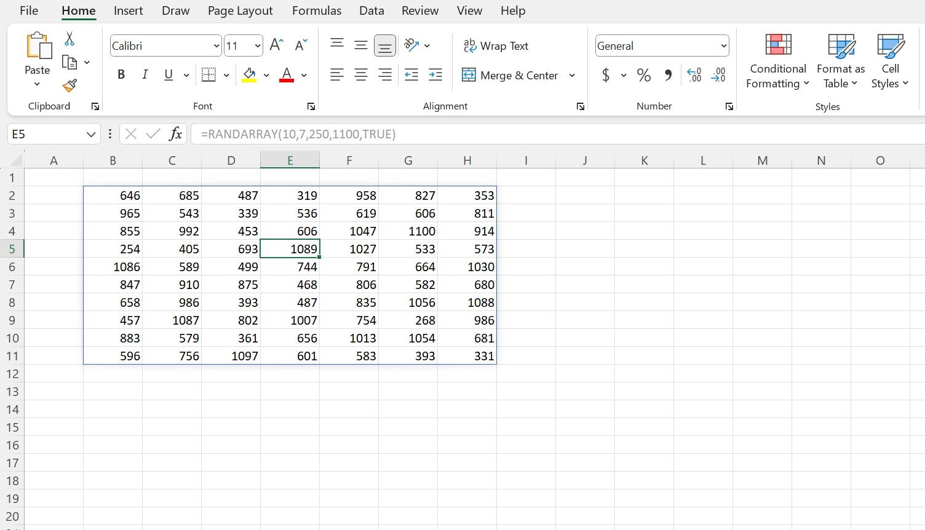Screen dimensions: 925x530
Task: Open the Review tab
Action: tap(420, 10)
